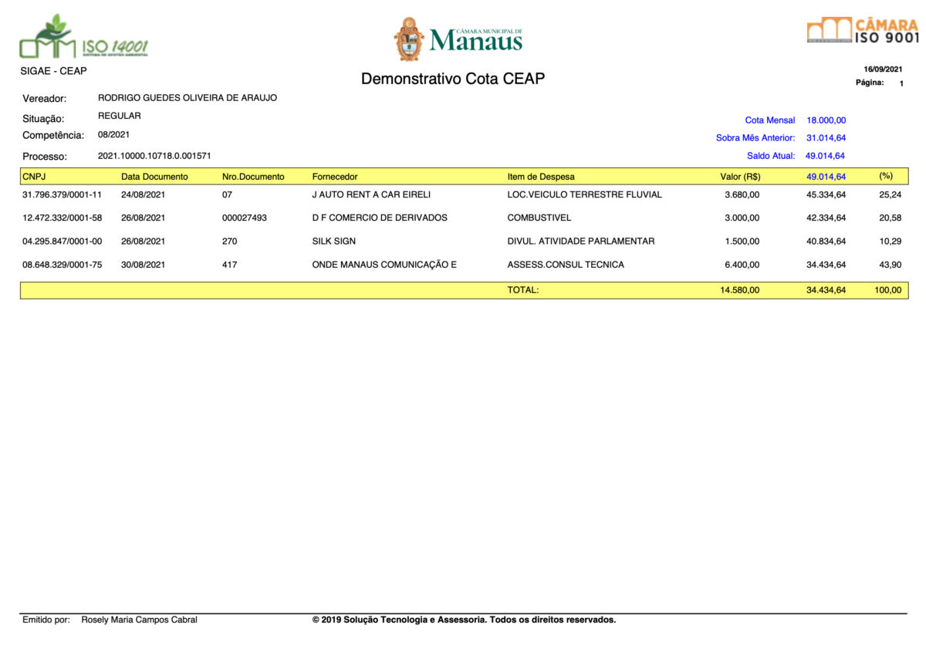The height and width of the screenshot is (652, 926).
Task: Click the 'CNPJ' column header
Action: point(34,177)
